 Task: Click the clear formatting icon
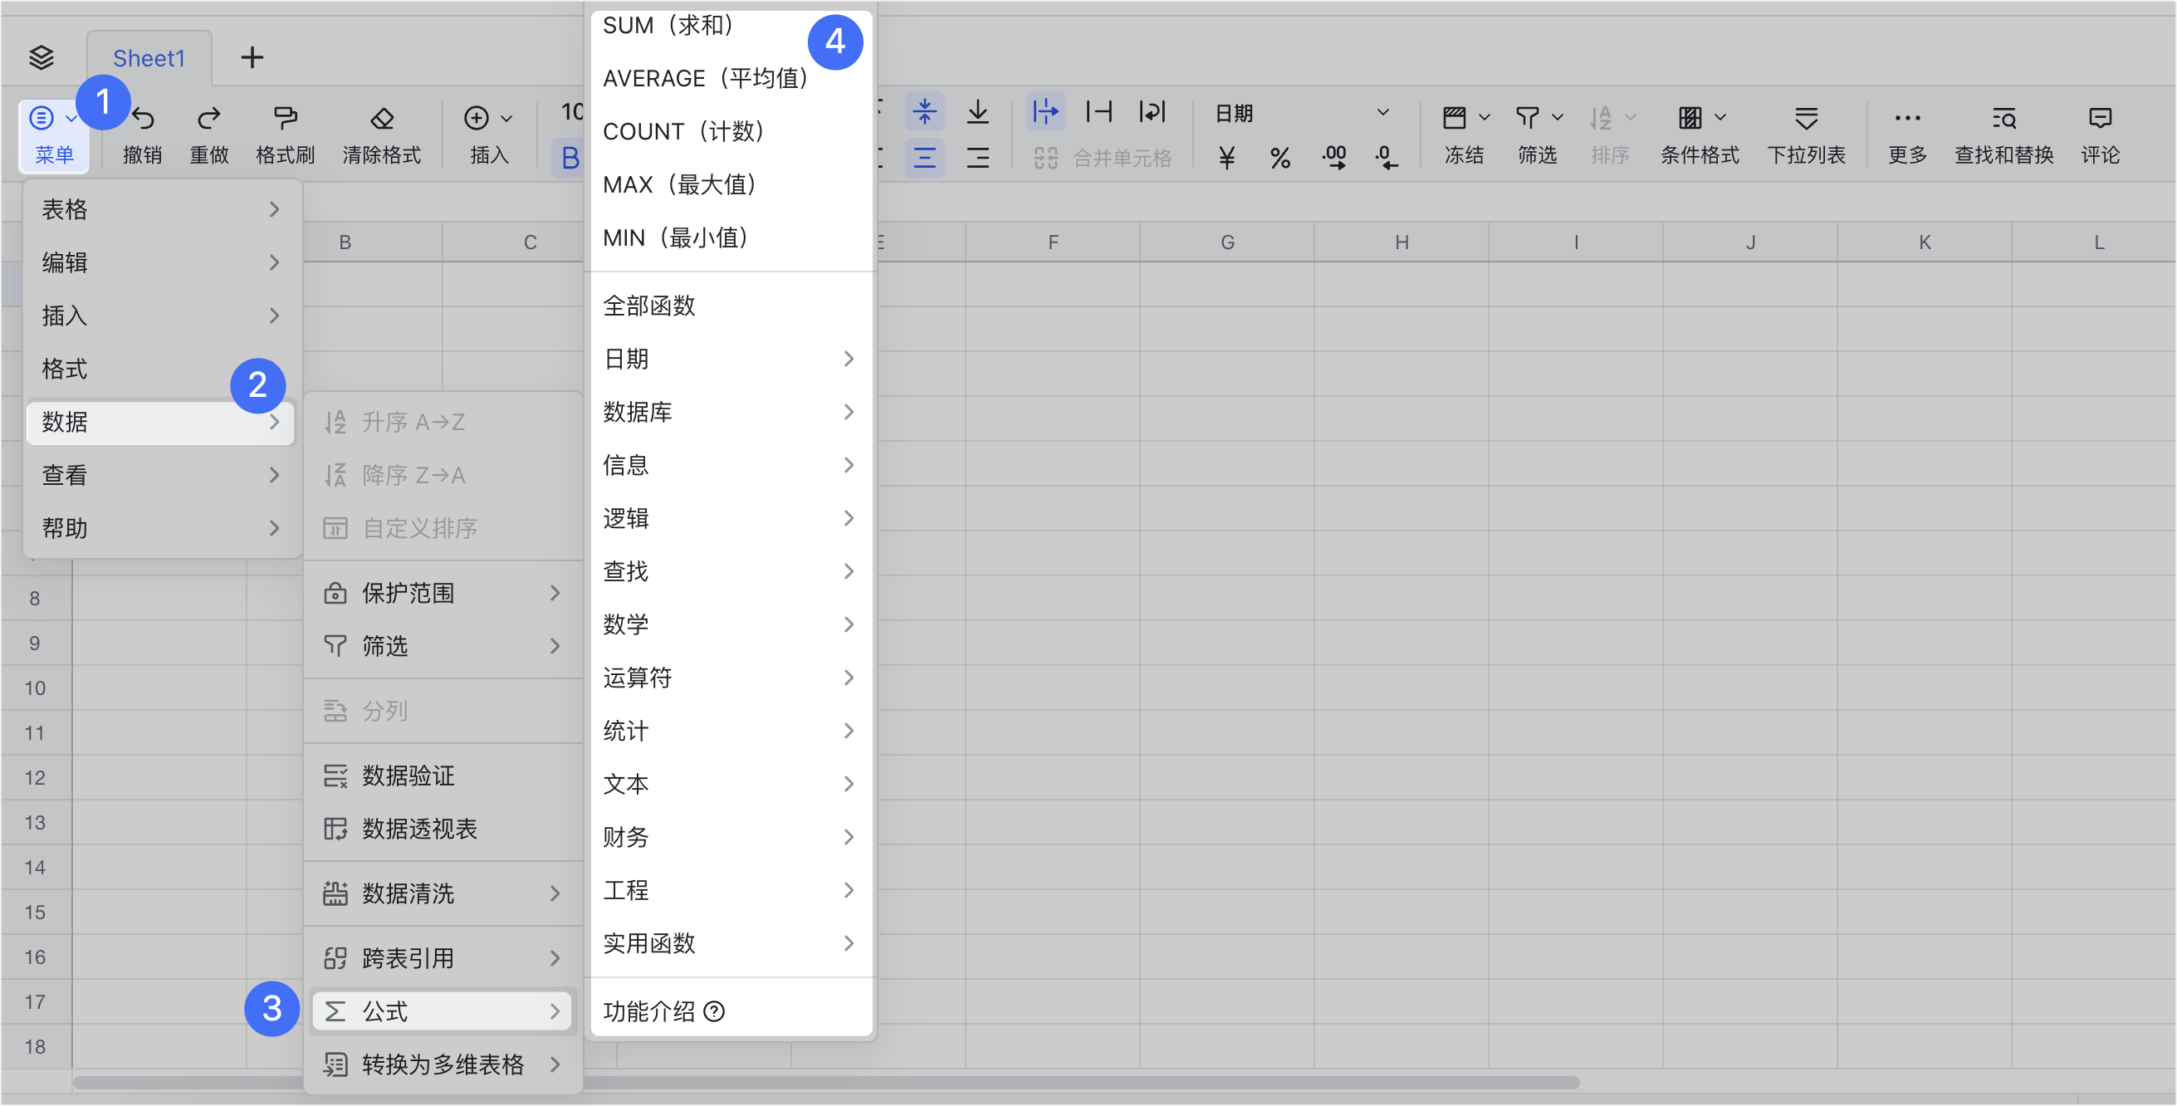pyautogui.click(x=382, y=133)
